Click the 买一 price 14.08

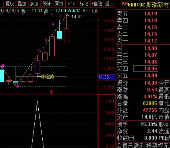pos(151,48)
